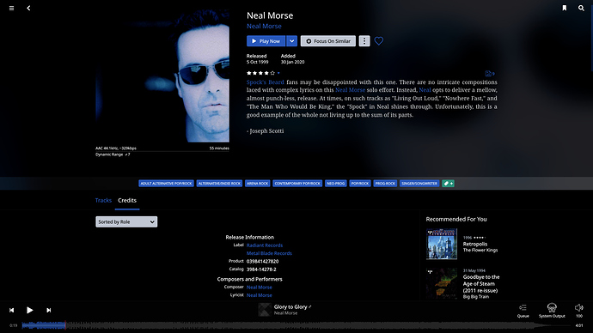Viewport: 593px width, 333px height.
Task: Skip to previous track
Action: pos(12,311)
